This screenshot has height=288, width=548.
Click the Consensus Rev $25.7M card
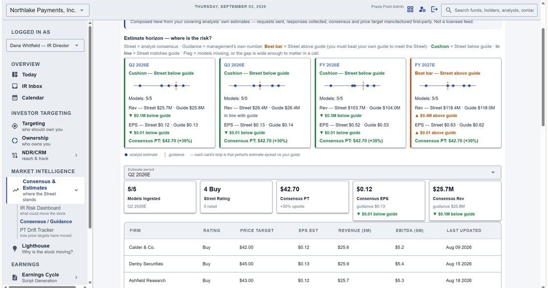click(x=465, y=201)
